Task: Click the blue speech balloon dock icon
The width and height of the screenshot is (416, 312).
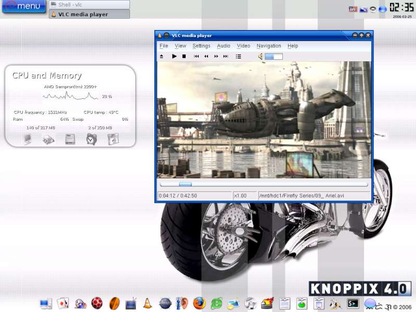Action: 370,304
